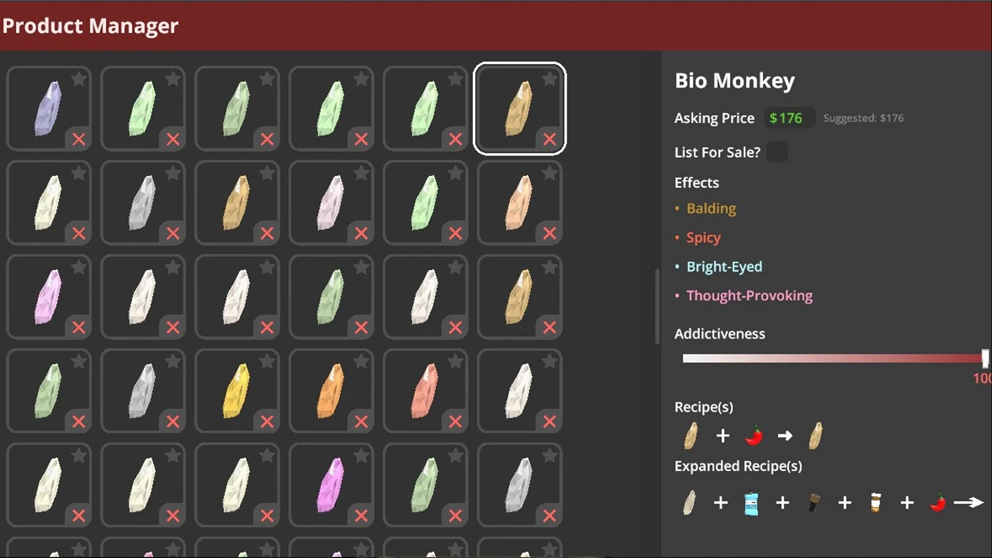This screenshot has height=558, width=992.
Task: Delete the bright yellow product
Action: [267, 421]
